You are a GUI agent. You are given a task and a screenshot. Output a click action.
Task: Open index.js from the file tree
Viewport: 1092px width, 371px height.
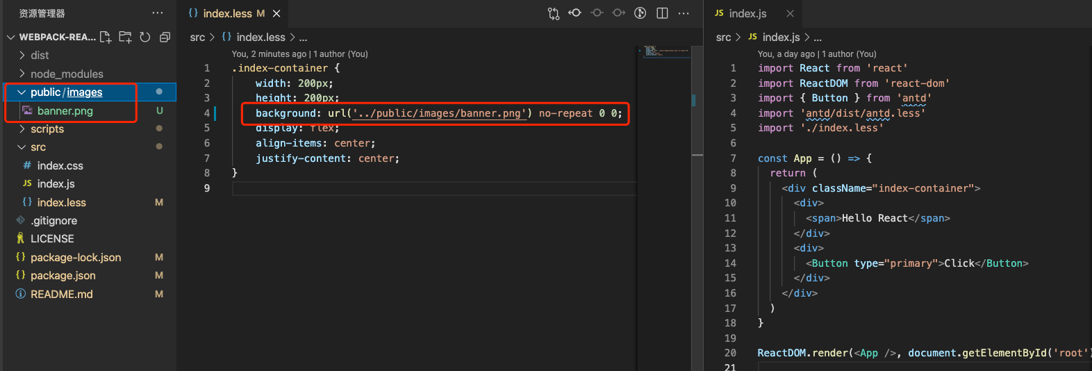[x=56, y=184]
